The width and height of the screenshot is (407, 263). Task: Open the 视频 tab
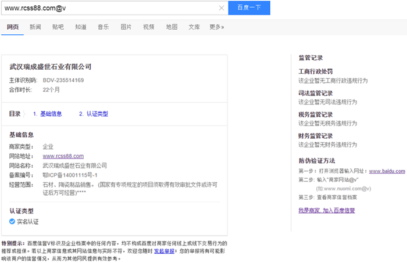[149, 27]
